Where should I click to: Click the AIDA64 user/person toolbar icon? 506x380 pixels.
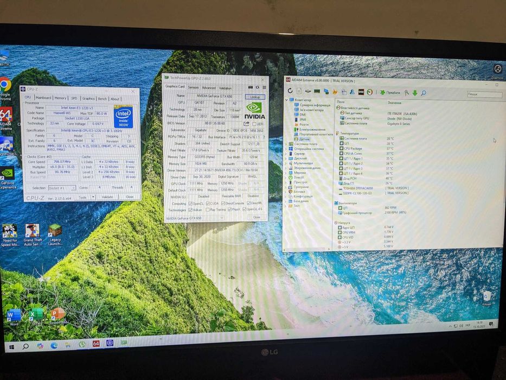click(353, 92)
